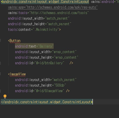This screenshot has width=119, height=118.
Task: Click the "@+id/btnGallery" id value
Action: click(49, 63)
